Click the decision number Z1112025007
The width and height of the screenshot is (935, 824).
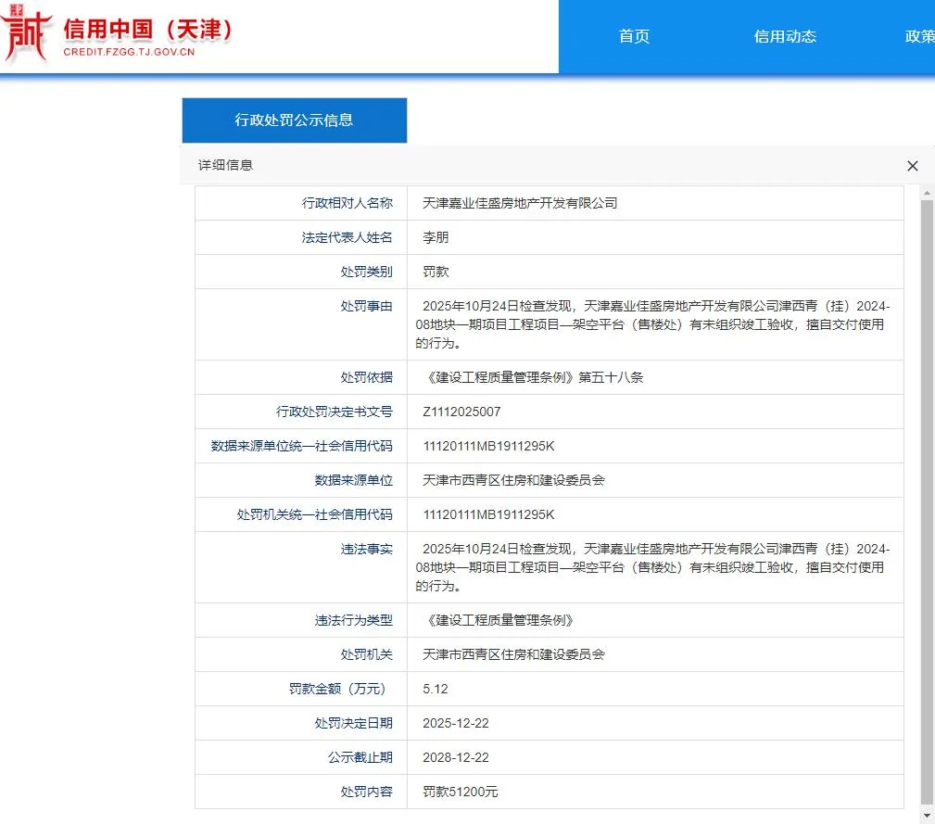click(461, 412)
